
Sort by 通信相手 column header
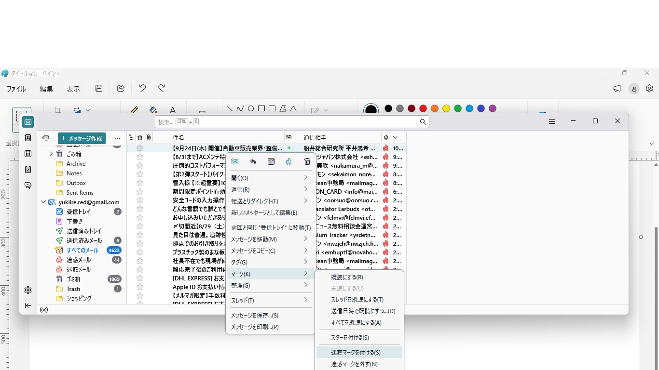click(315, 138)
